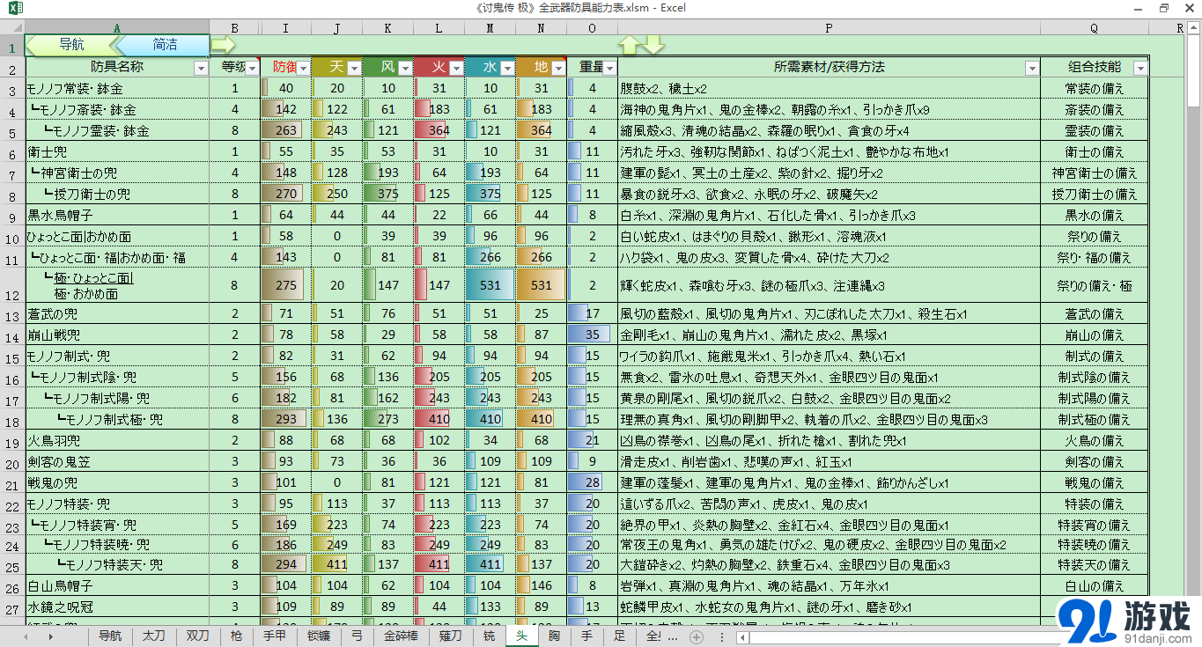Screen dimensions: 1202x647
Task: Click the vertical scrollbar up arrow
Action: pos(1194,28)
